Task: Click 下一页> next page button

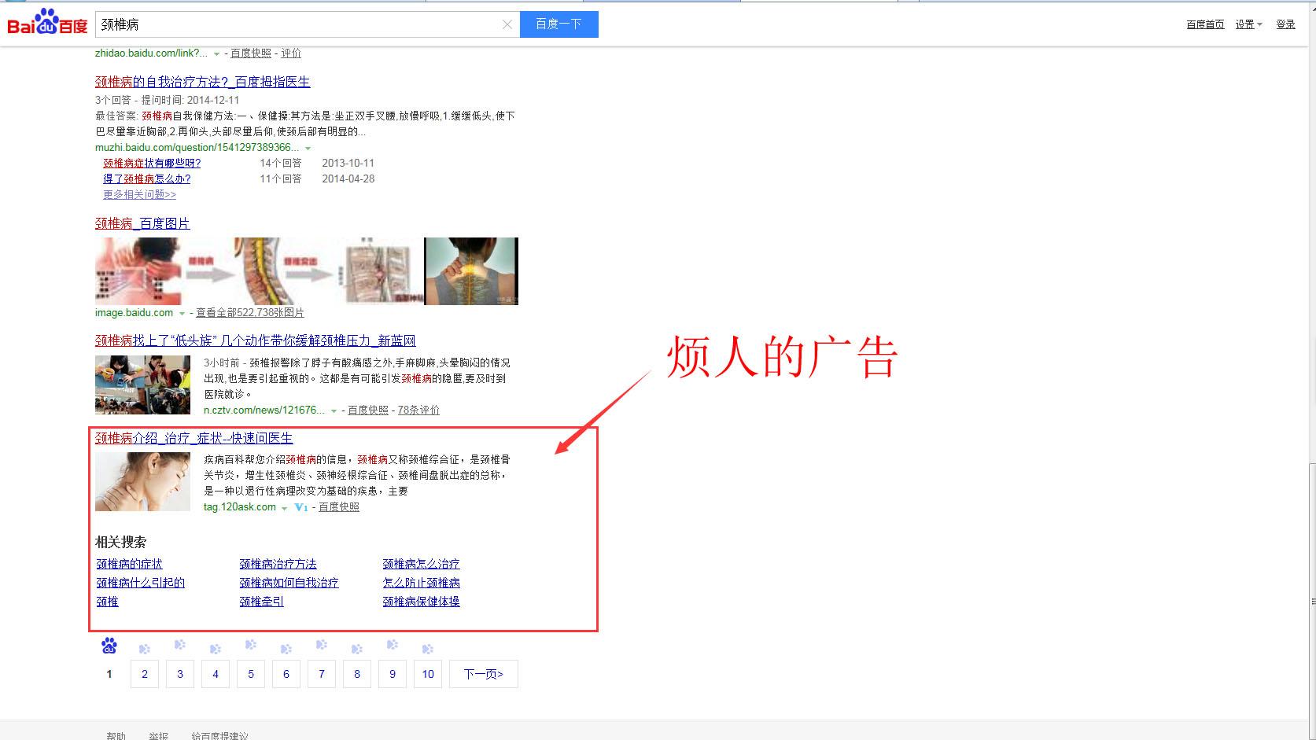Action: 484,674
